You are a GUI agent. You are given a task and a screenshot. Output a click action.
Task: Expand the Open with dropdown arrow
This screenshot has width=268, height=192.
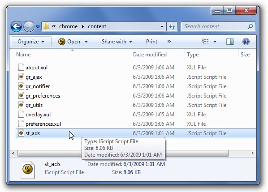tap(86, 42)
